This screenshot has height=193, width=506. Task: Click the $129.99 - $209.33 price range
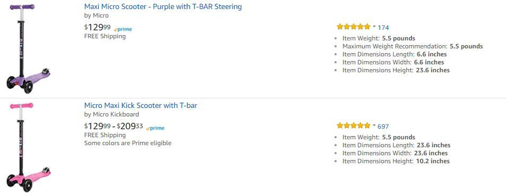point(114,126)
